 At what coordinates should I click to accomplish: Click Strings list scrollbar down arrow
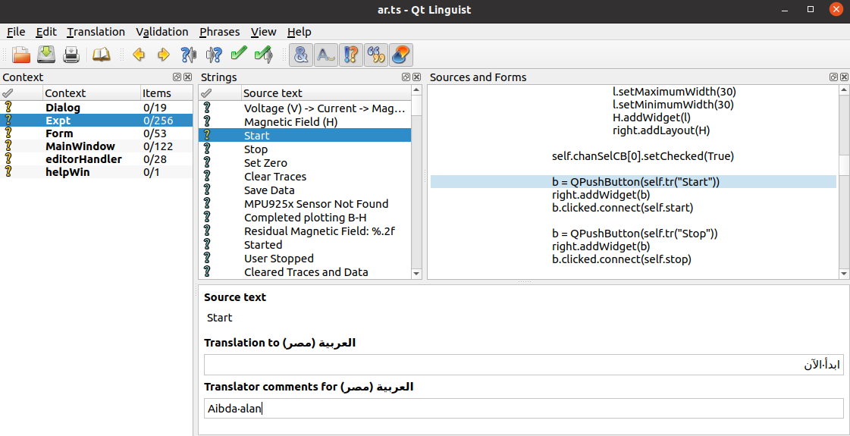pyautogui.click(x=416, y=274)
